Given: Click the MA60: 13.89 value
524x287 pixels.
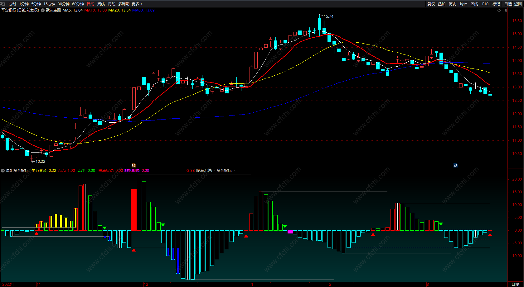Looking at the screenshot, I should click(143, 10).
